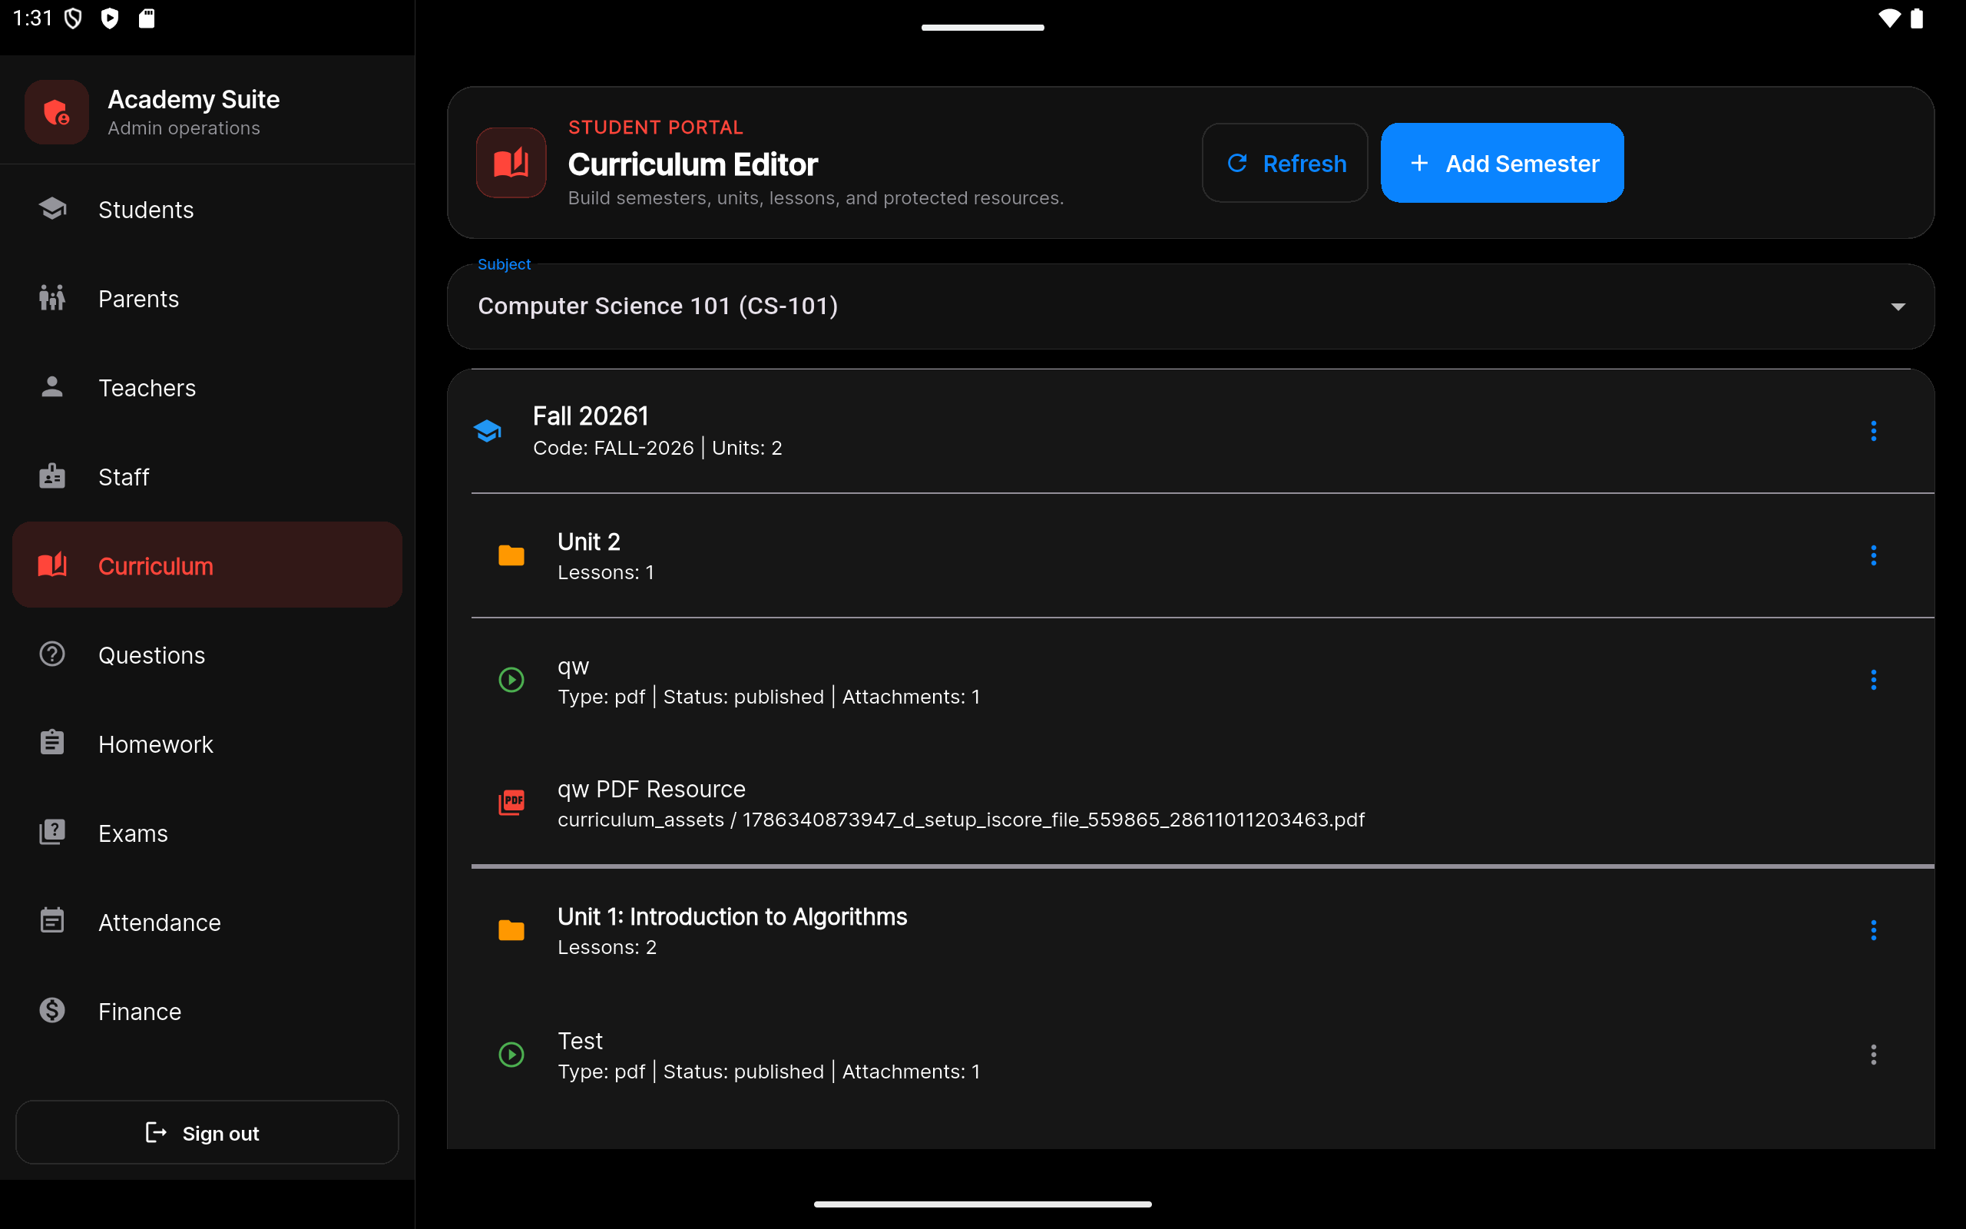
Task: Add a new semester
Action: click(x=1502, y=164)
